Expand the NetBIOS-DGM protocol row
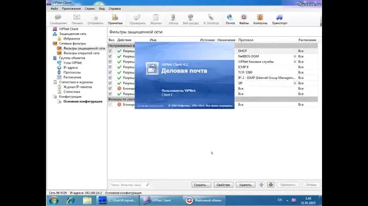The width and height of the screenshot is (368, 206). click(x=294, y=57)
